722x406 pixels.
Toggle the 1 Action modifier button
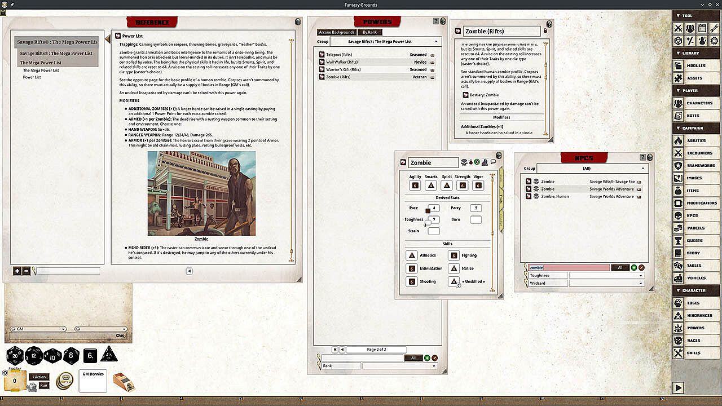click(x=39, y=377)
